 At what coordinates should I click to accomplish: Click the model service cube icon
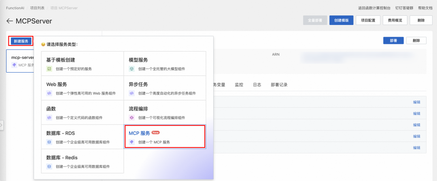pos(132,69)
